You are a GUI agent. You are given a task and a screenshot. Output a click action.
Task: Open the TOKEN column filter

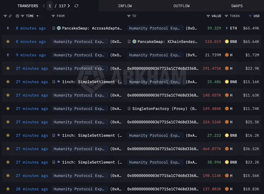(226, 16)
